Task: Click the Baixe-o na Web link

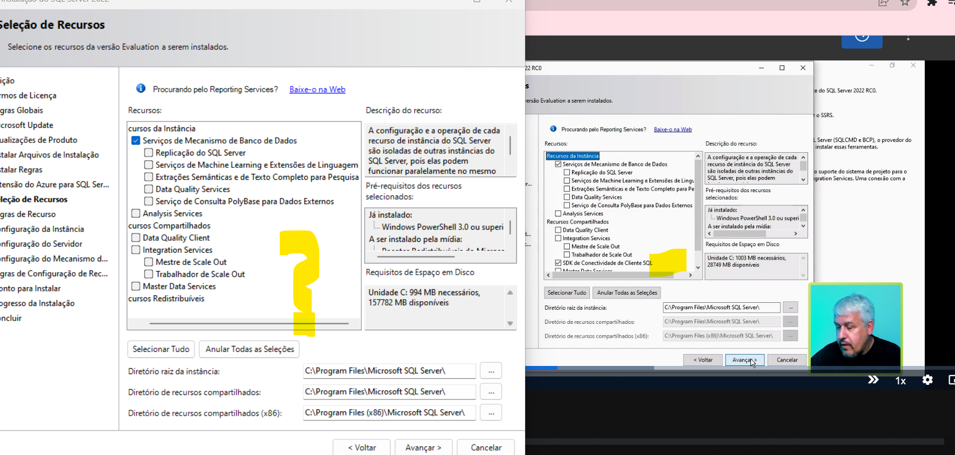Action: (x=317, y=90)
